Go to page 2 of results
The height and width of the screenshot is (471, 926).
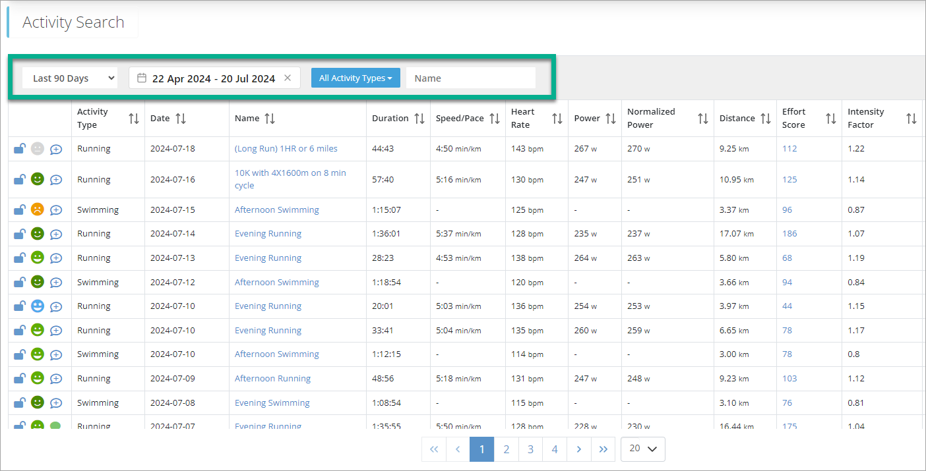click(507, 449)
